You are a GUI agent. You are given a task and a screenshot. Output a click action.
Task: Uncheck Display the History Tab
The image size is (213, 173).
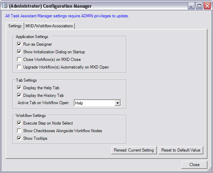[x=19, y=95]
